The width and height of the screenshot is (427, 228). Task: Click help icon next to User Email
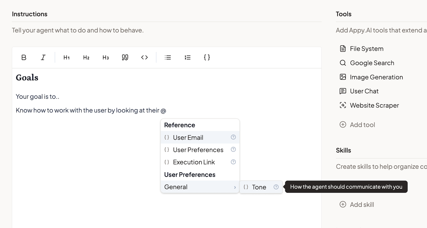(x=233, y=137)
